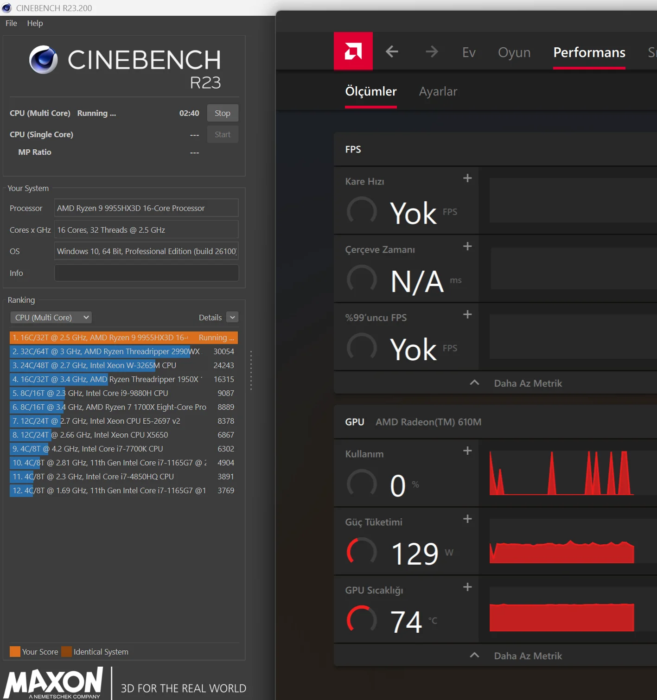Screen dimensions: 657x700
Task: Select the Core i9-9880H ranking row
Action: pyautogui.click(x=124, y=393)
